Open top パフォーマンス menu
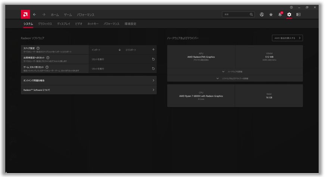325x177 pixels. [85, 15]
